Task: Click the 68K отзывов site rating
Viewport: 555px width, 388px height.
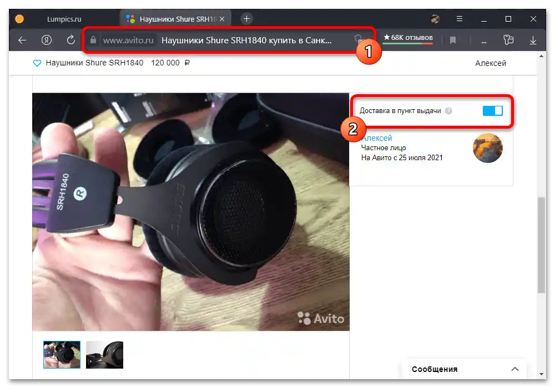Action: point(408,38)
